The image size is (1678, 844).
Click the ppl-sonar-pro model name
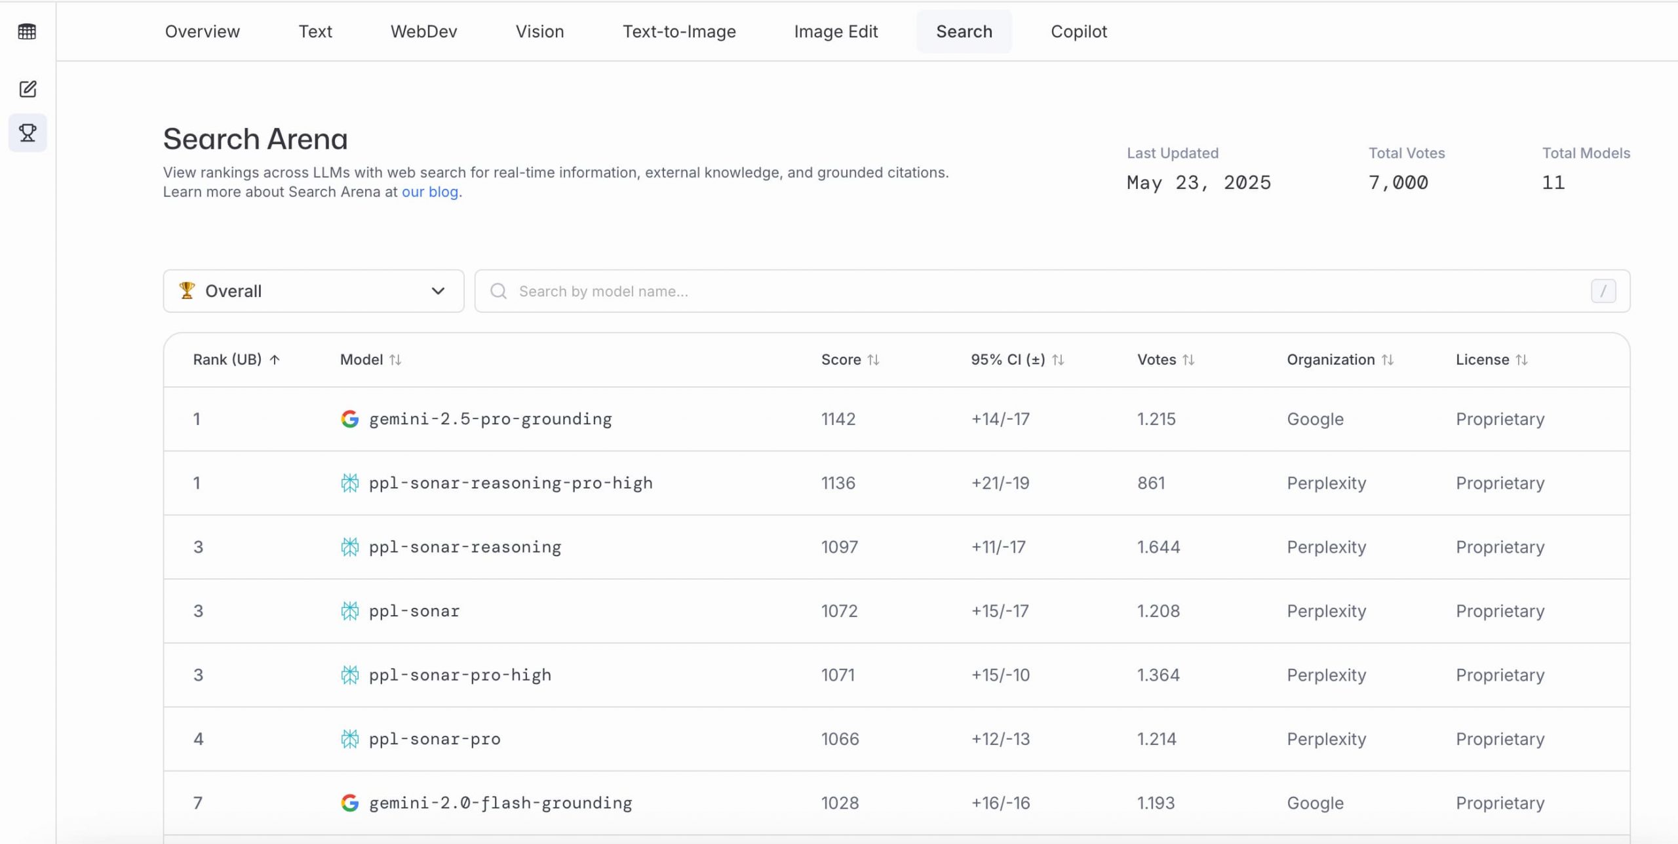435,739
